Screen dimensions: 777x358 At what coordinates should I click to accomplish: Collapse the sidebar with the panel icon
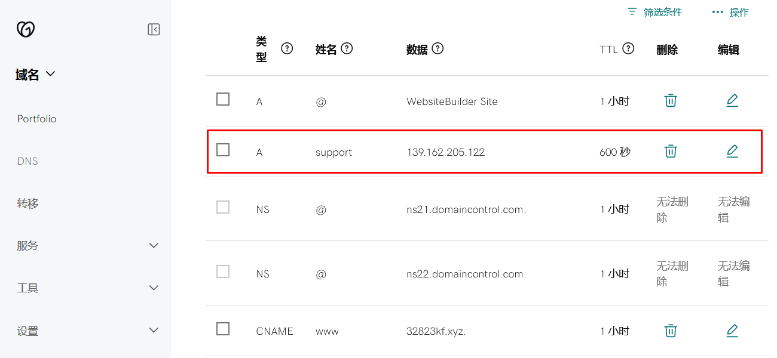click(154, 29)
